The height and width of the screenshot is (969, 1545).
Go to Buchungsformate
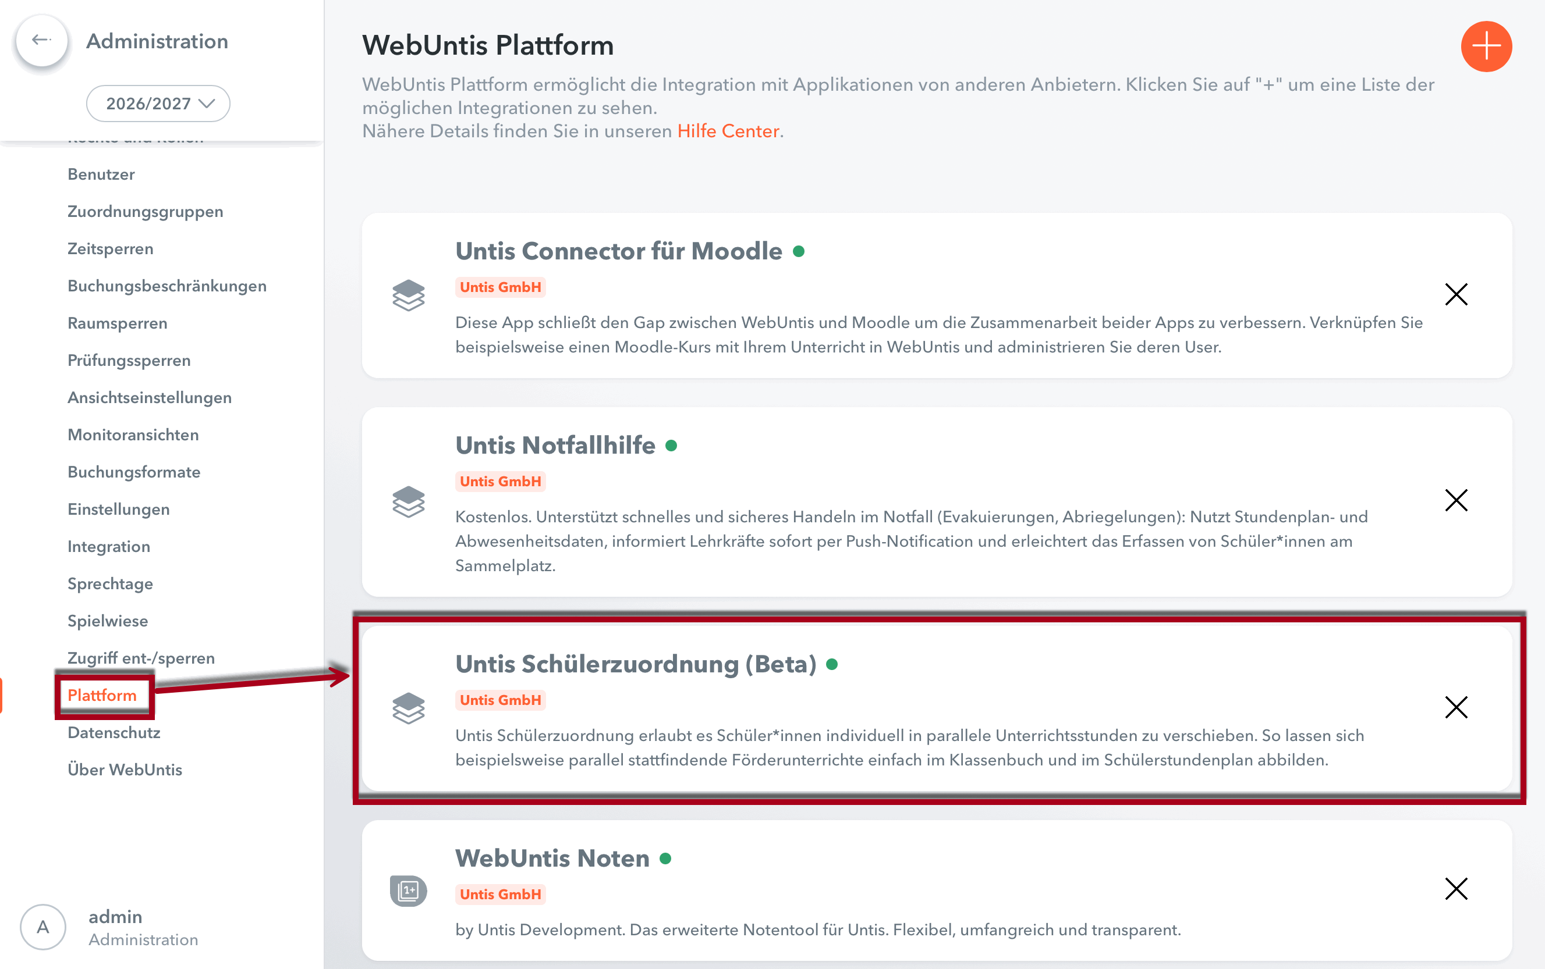pyautogui.click(x=134, y=472)
